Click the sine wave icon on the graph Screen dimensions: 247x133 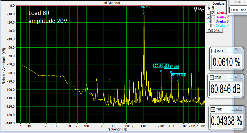coord(201,9)
